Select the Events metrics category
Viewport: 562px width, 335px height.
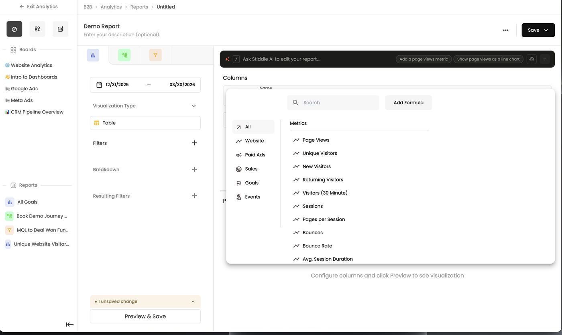(253, 197)
